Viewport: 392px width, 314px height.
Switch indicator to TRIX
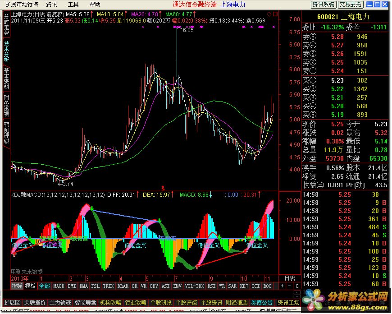pos(108,286)
